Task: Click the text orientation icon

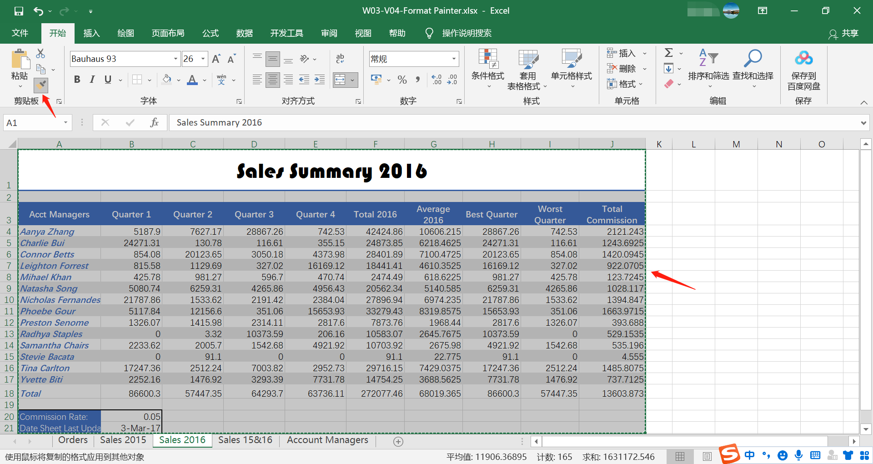Action: 304,59
